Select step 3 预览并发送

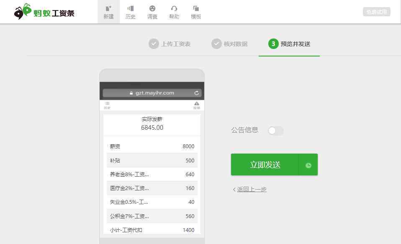click(x=289, y=44)
